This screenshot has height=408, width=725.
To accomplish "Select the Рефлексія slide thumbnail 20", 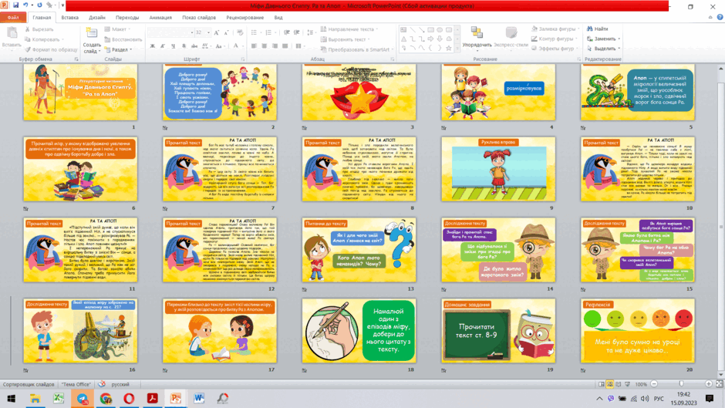I will [x=638, y=331].
